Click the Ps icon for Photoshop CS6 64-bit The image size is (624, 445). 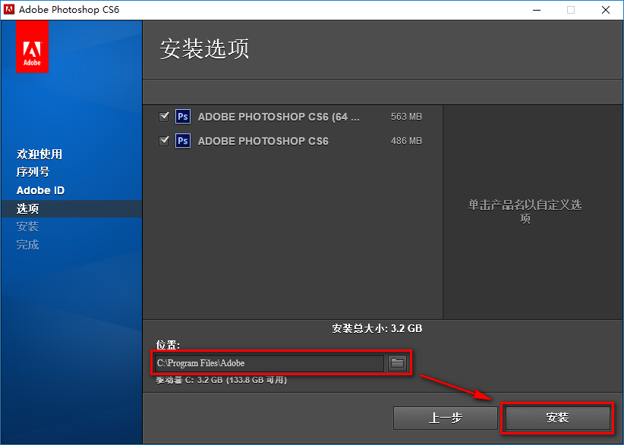click(182, 116)
